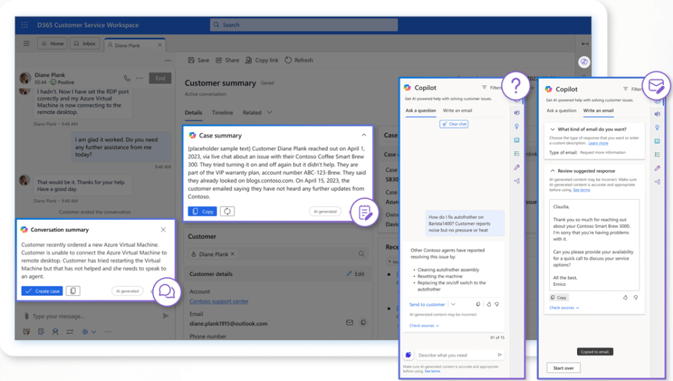Collapse the Case summary card
The width and height of the screenshot is (673, 381).
pos(364,135)
